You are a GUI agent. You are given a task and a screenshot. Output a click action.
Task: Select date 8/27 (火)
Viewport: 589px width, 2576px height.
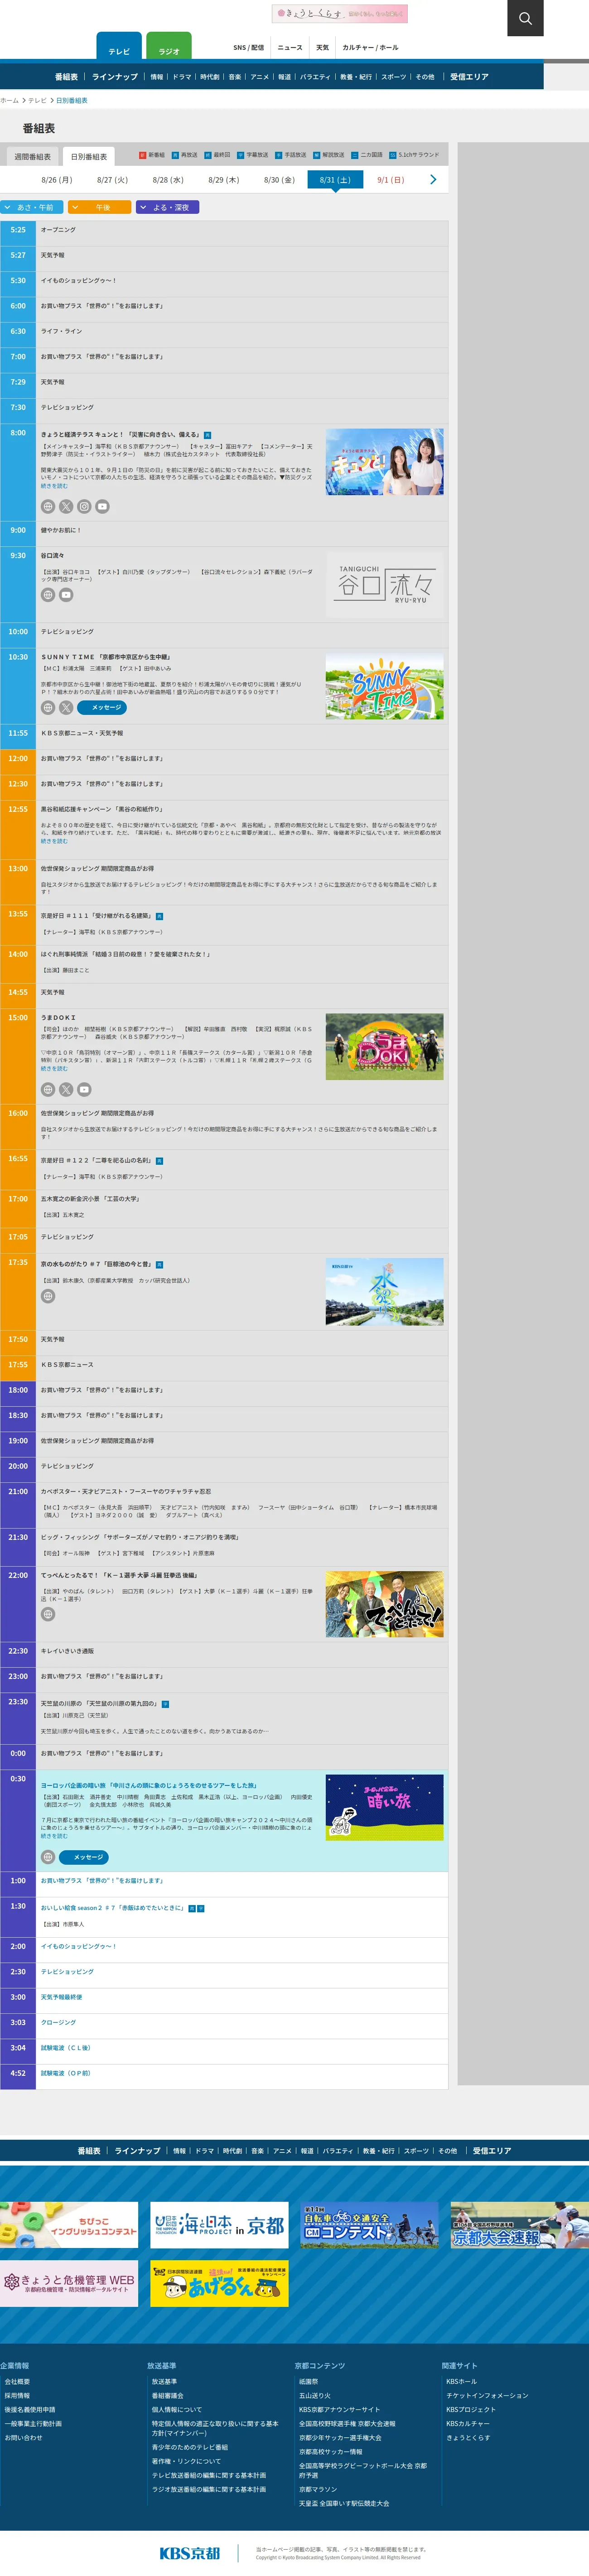[112, 180]
